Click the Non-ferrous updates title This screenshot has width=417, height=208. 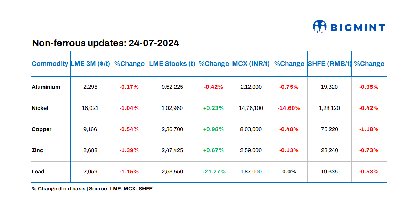click(106, 43)
